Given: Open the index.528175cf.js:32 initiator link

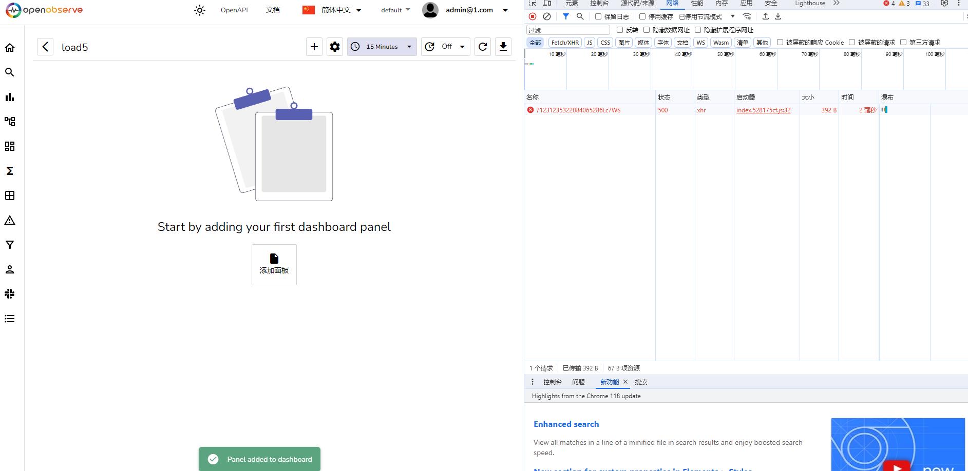Looking at the screenshot, I should pos(763,110).
